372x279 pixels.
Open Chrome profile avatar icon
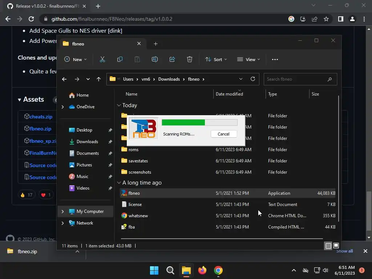pyautogui.click(x=352, y=19)
